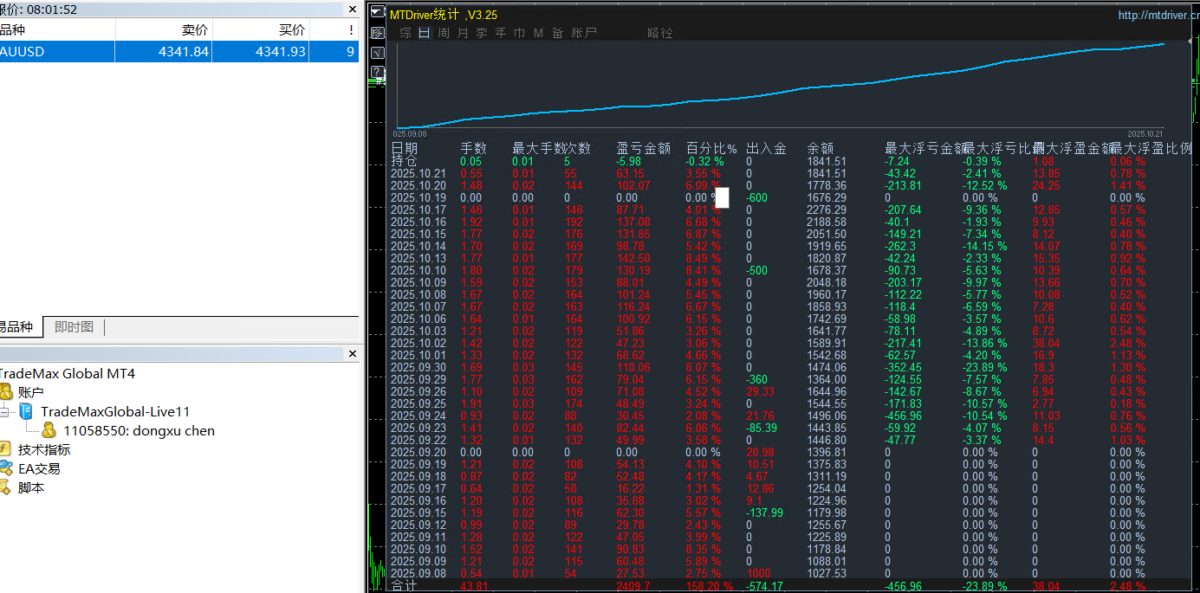Click the 余额 column header
This screenshot has width=1200, height=593.
(x=821, y=148)
